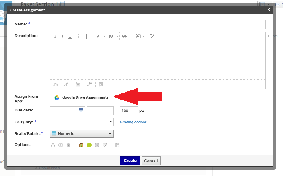The image size is (283, 176).
Task: Click the Google Drive Assignments button
Action: click(x=81, y=97)
